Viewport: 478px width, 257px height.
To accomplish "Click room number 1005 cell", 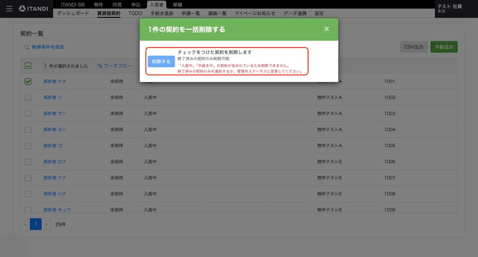I will [390, 146].
